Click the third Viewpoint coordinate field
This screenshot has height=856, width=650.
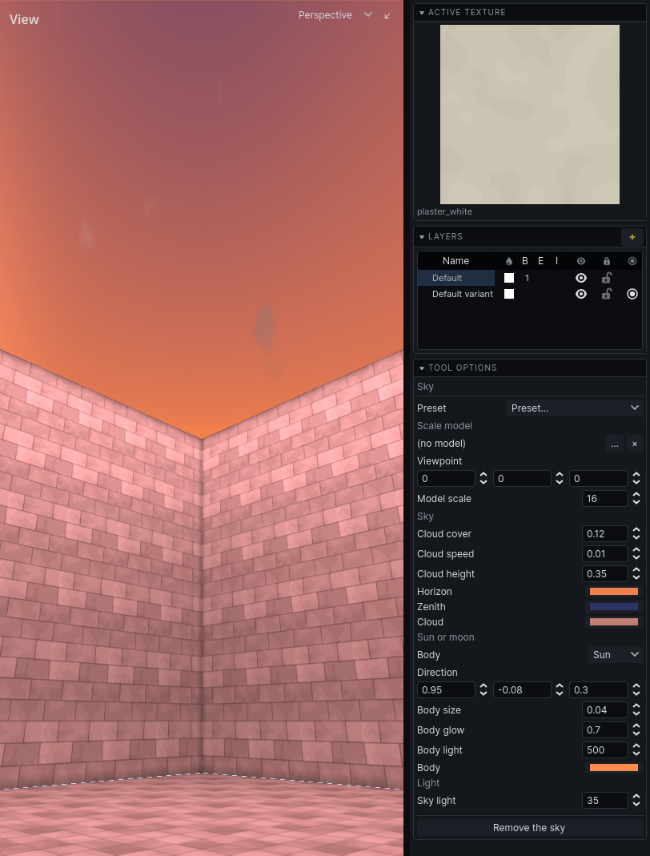pyautogui.click(x=599, y=478)
